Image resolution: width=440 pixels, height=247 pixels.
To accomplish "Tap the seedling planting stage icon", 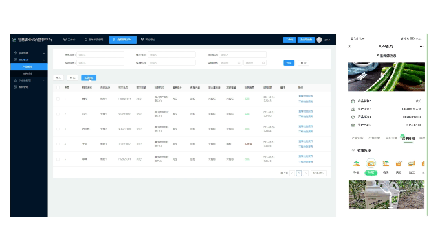I will click(x=356, y=163).
